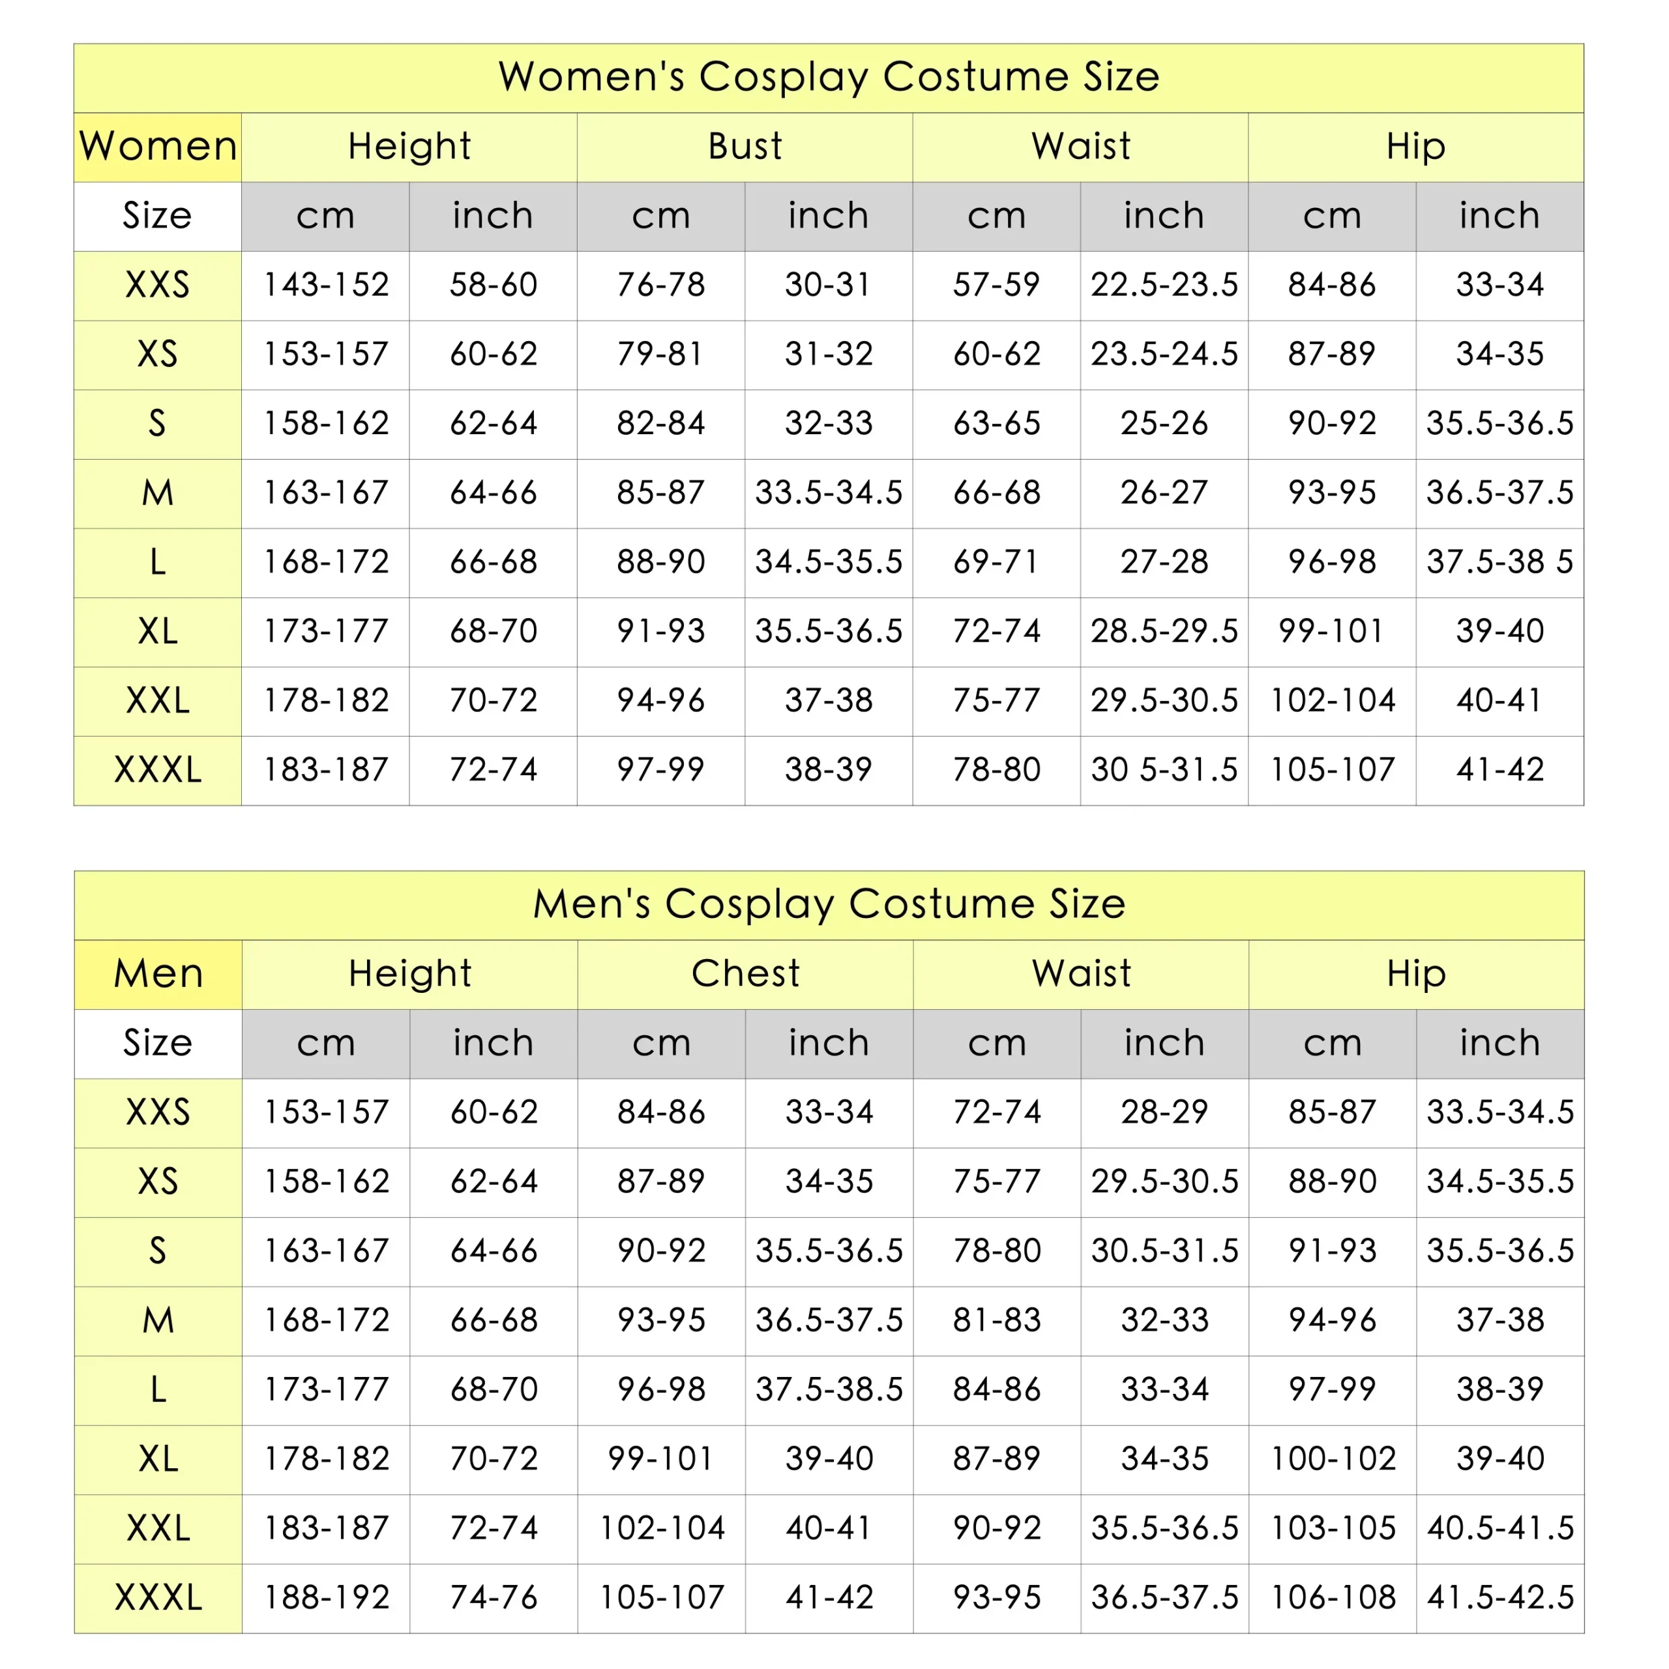This screenshot has width=1669, height=1669.
Task: Select the Bust column header
Action: click(745, 146)
